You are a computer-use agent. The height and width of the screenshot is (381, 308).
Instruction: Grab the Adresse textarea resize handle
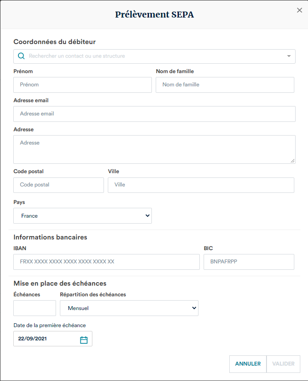pyautogui.click(x=293, y=161)
